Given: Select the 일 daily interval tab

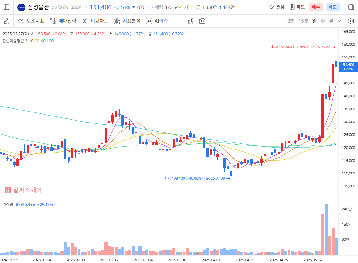Looking at the screenshot, I should click(x=314, y=21).
